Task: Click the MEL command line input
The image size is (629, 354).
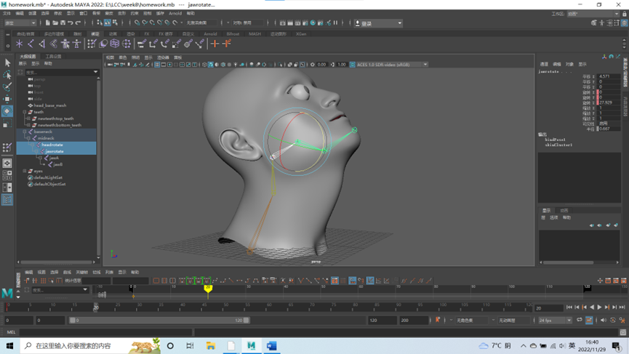Action: click(x=106, y=332)
